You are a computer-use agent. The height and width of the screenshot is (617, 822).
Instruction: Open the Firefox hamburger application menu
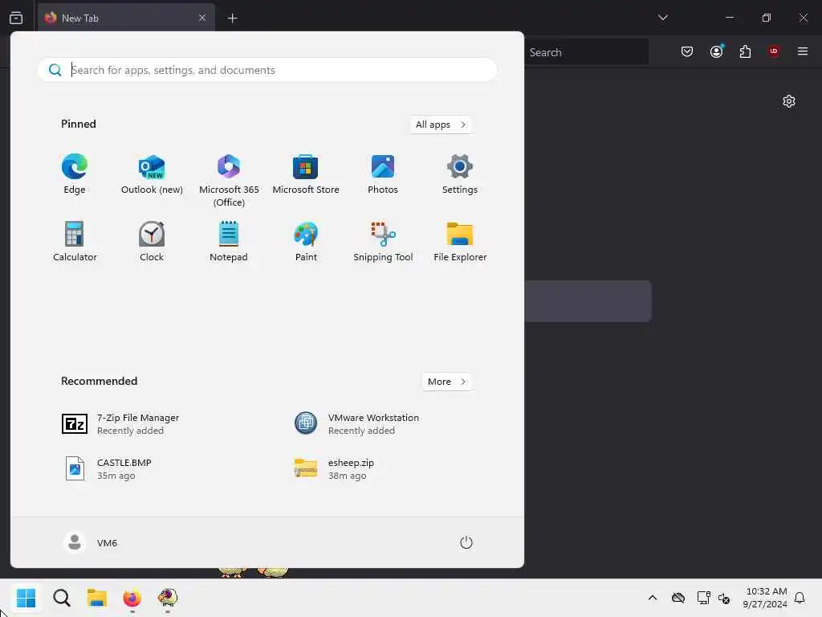pos(803,51)
